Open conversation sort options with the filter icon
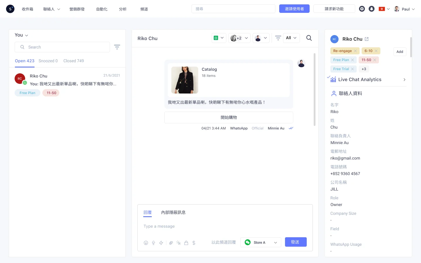421x263 pixels. click(278, 38)
